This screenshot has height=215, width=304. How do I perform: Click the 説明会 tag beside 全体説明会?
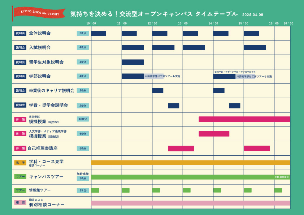pyautogui.click(x=20, y=33)
